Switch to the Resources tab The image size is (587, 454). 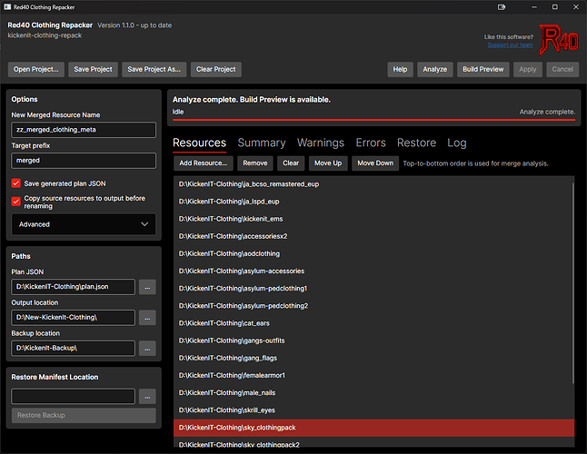pos(200,143)
